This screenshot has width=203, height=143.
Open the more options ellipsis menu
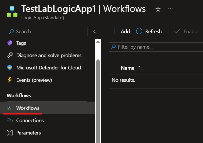(170, 9)
